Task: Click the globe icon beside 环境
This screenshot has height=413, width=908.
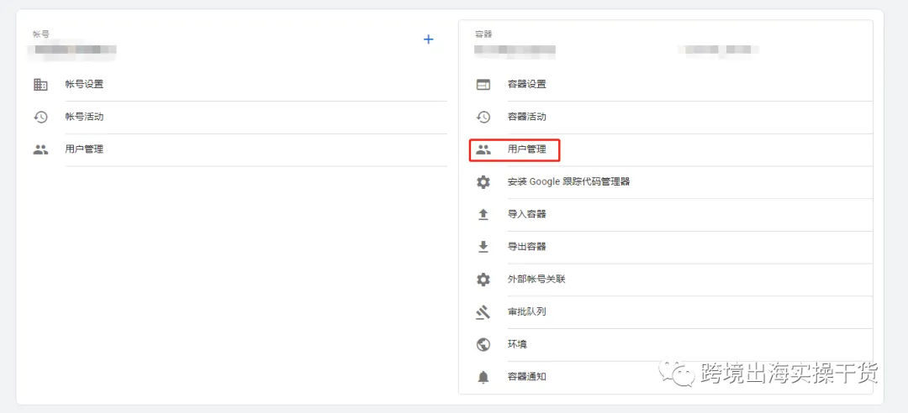Action: [x=483, y=345]
